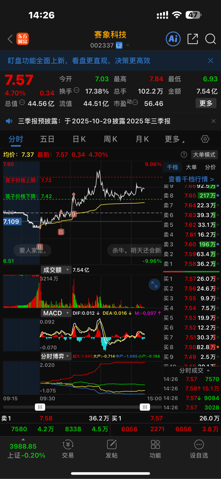Tap the Wi-Fi status icon
Screen dimensions: 221x479
point(177,15)
